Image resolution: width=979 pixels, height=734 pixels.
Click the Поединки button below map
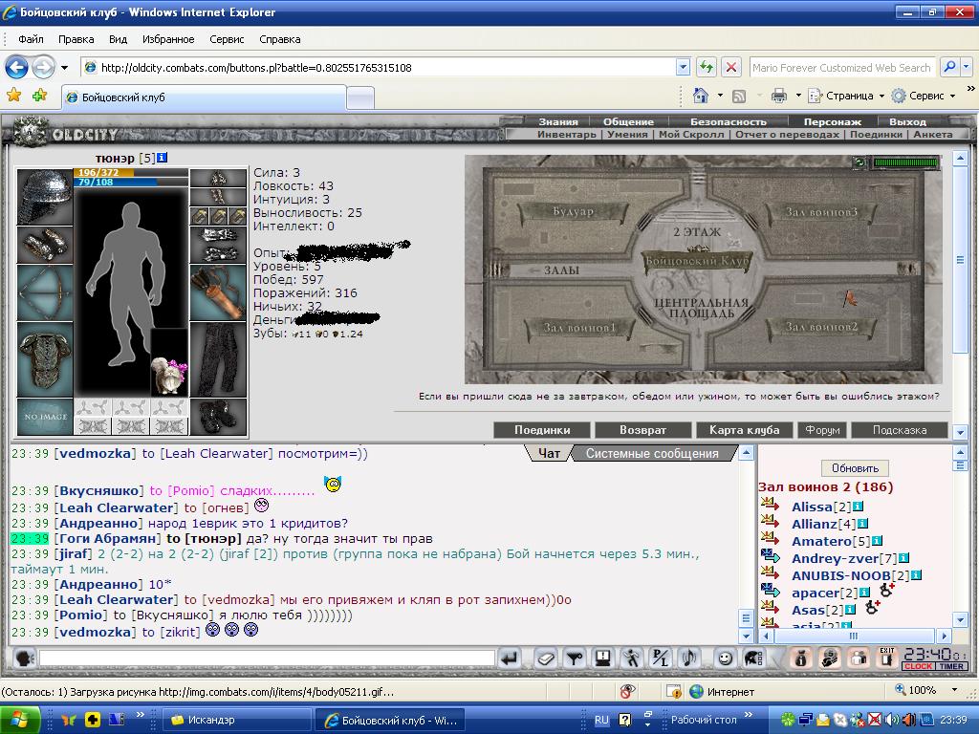(x=542, y=430)
